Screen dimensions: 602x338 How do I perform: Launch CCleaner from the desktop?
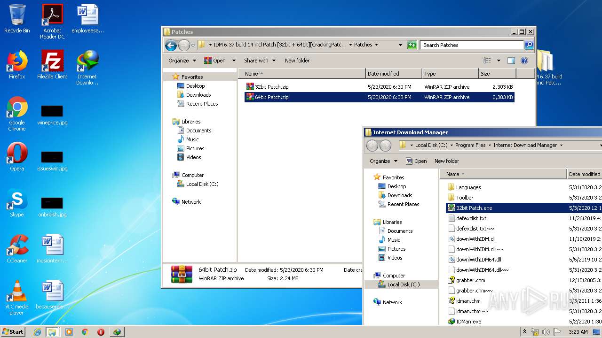[17, 249]
